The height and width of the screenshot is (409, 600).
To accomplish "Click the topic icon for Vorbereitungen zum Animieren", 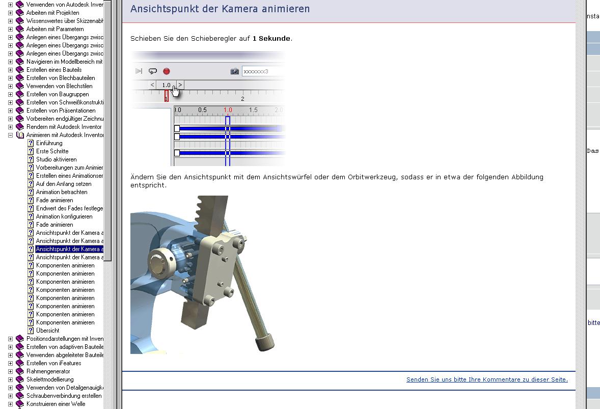I will click(x=31, y=168).
